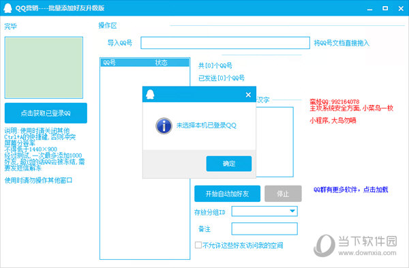Close the message dialog with X
This screenshot has width=409, height=268.
coord(248,95)
